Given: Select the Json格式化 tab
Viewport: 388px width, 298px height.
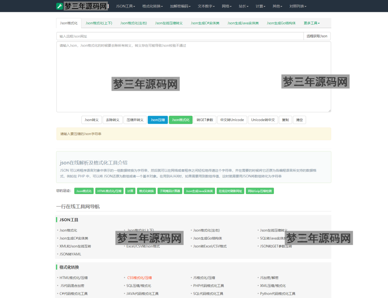Looking at the screenshot, I should coord(69,23).
